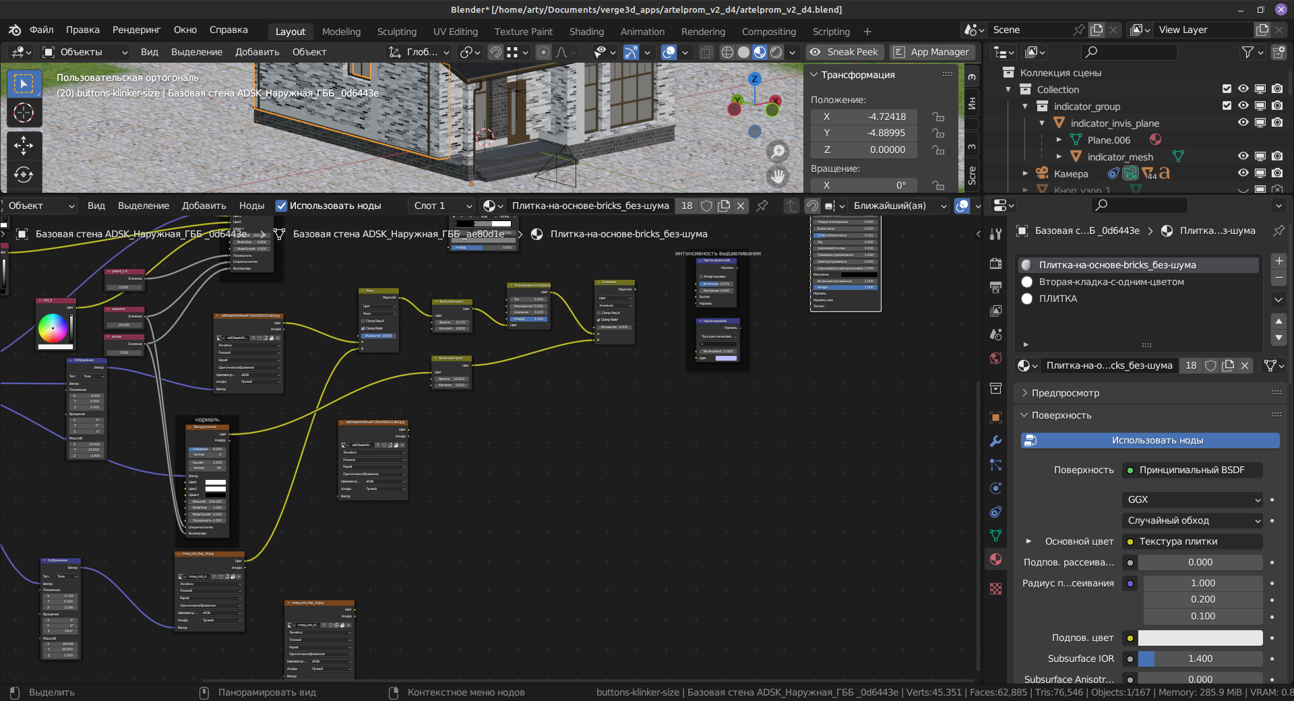Open the View Layer properties tab
Viewport: 1294px width, 701px height.
click(996, 311)
